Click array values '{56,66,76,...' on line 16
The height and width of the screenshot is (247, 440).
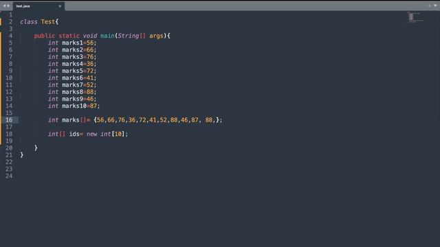(158, 120)
